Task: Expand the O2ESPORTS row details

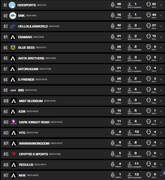Action: pos(161,5)
